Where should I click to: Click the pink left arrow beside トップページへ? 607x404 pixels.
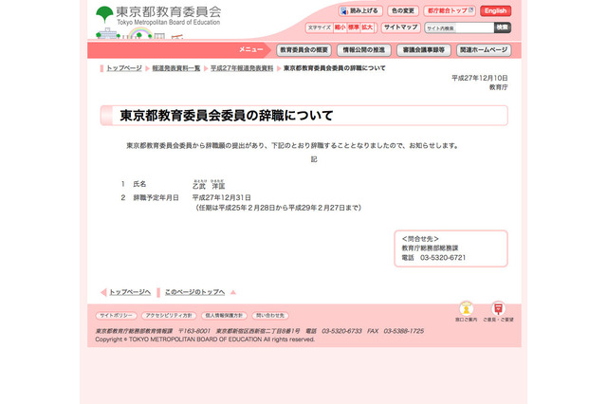point(103,292)
